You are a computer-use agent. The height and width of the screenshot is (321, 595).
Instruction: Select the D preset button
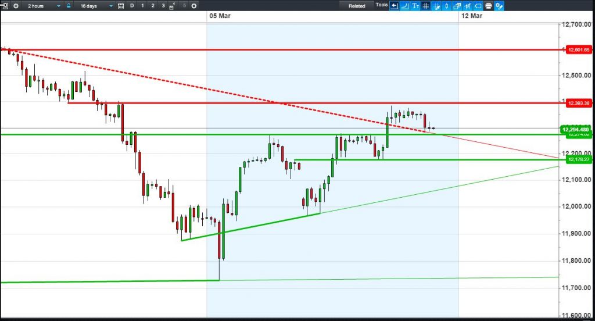(x=132, y=6)
